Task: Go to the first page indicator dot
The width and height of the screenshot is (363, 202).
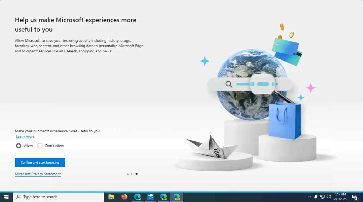Action: tap(128, 174)
